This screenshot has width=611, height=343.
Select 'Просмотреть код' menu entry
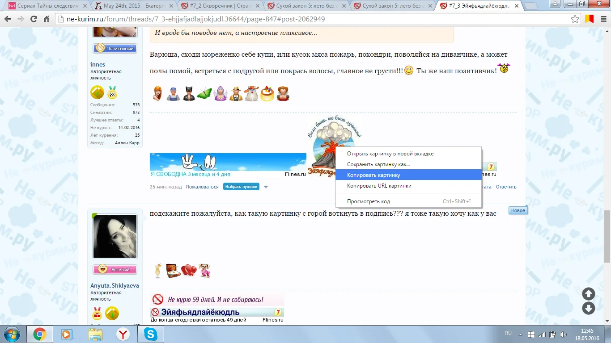tap(408, 201)
